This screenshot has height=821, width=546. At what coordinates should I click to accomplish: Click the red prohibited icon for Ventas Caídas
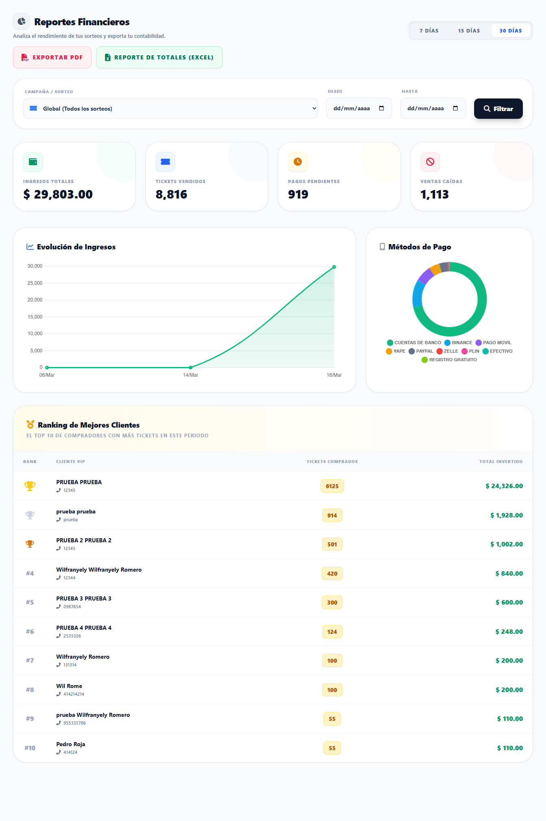tap(430, 162)
